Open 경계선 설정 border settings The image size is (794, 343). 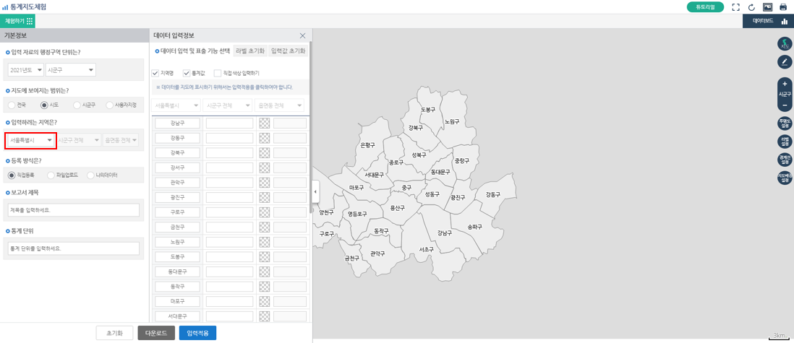tap(785, 160)
